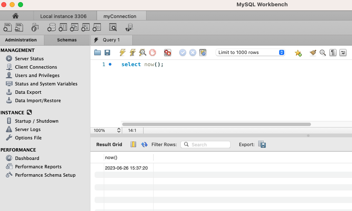Click the editor horizontal scrollbar
The image size is (352, 211).
216,124
